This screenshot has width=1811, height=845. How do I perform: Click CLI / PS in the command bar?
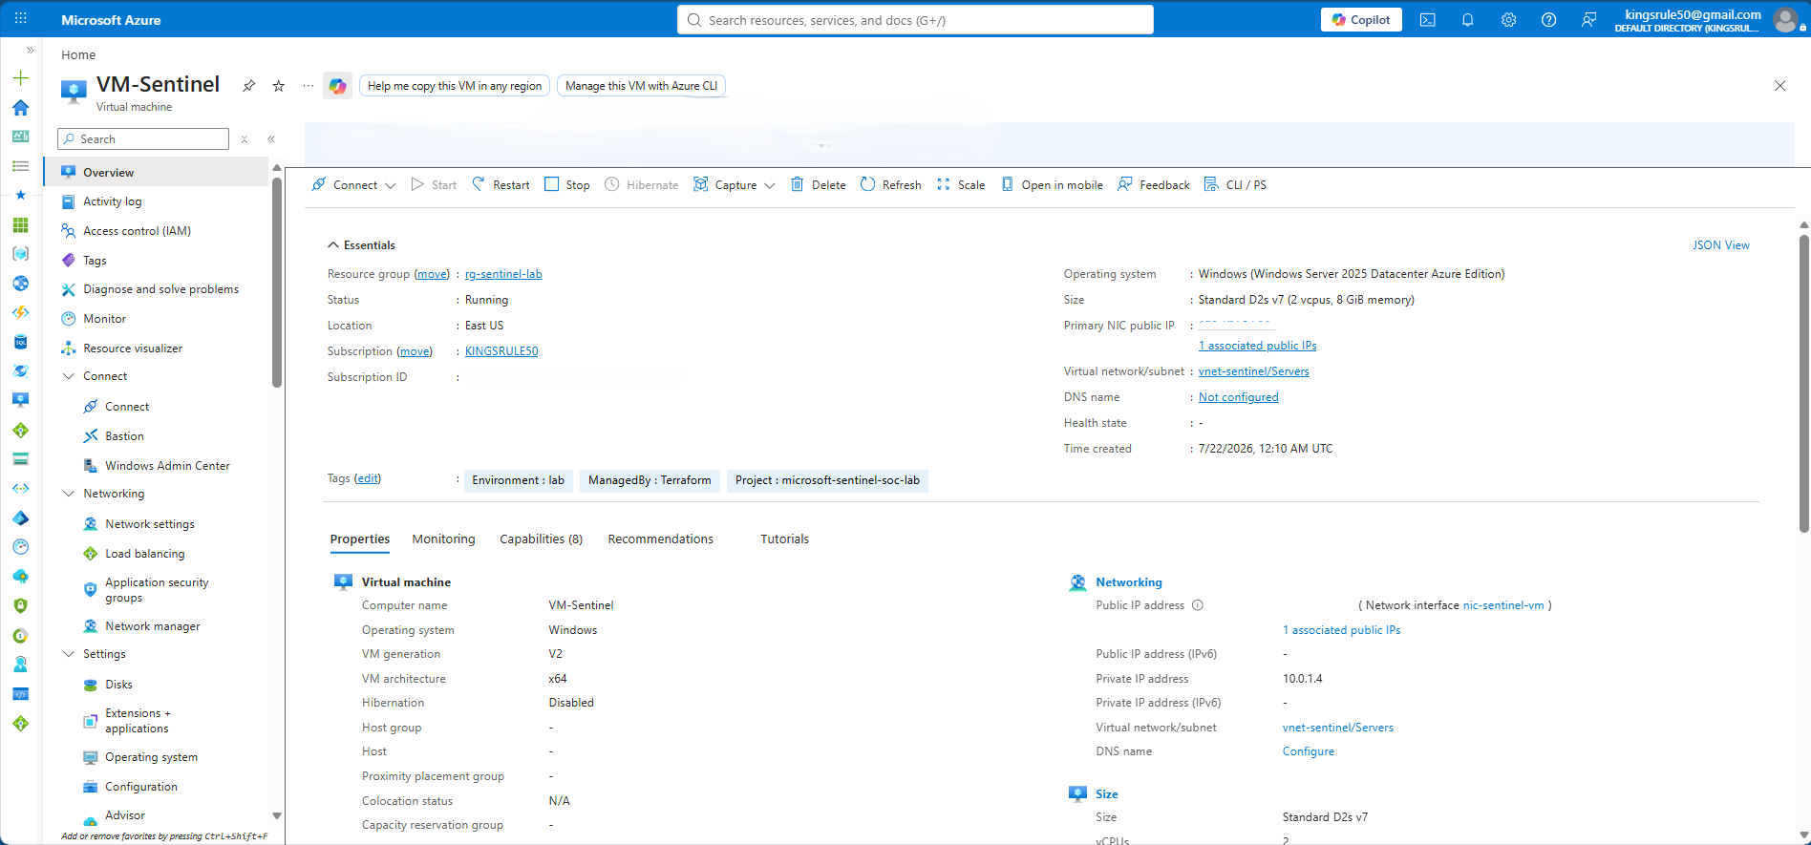click(x=1236, y=185)
